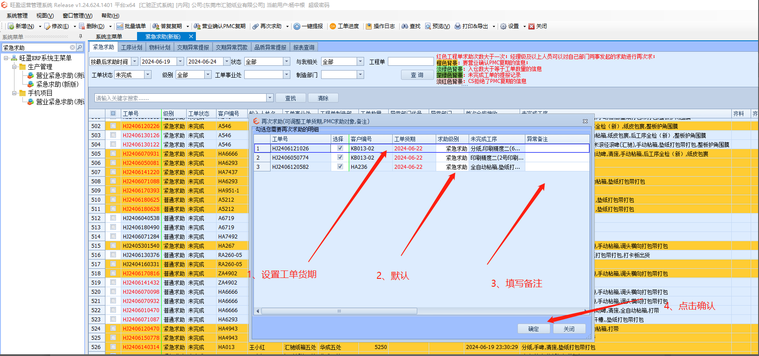This screenshot has width=759, height=356.
Task: Open start date 2024-06-19 picker
Action: (x=181, y=62)
